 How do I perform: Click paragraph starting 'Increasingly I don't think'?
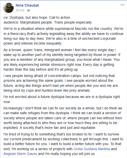63,118
